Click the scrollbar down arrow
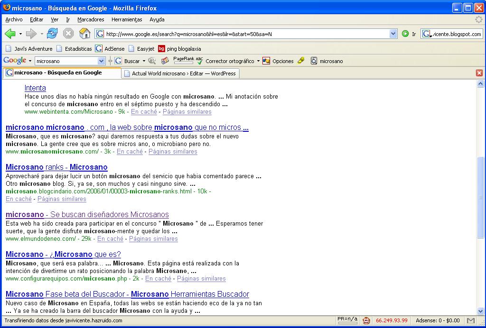The width and height of the screenshot is (486, 328). pyautogui.click(x=480, y=311)
